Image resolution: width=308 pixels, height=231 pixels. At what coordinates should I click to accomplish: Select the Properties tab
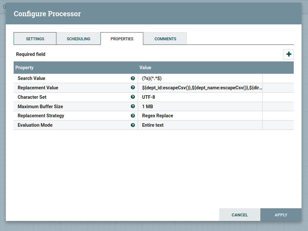pyautogui.click(x=122, y=39)
